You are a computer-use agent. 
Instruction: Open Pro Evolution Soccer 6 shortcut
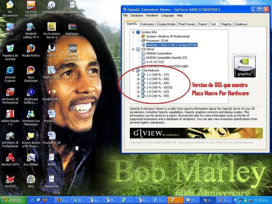pyautogui.click(x=52, y=27)
